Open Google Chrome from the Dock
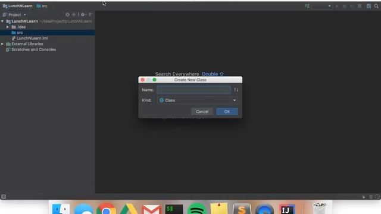This screenshot has height=214, width=381. click(106, 209)
